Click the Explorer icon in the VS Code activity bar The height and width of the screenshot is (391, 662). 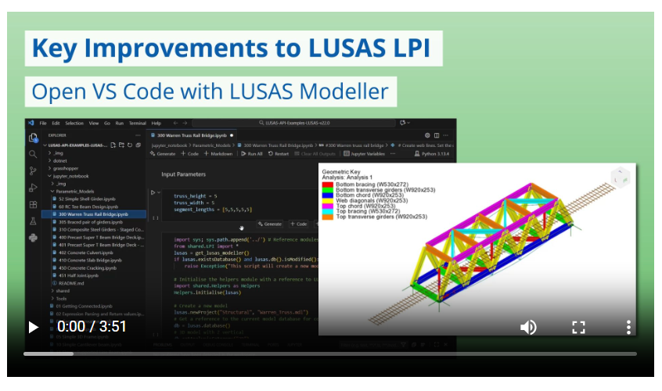[x=33, y=138]
